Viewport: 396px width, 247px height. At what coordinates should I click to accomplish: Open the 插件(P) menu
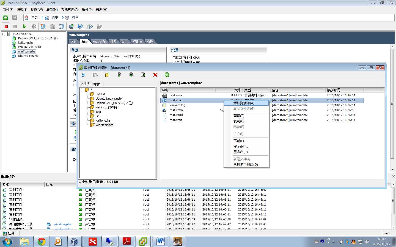(87, 10)
